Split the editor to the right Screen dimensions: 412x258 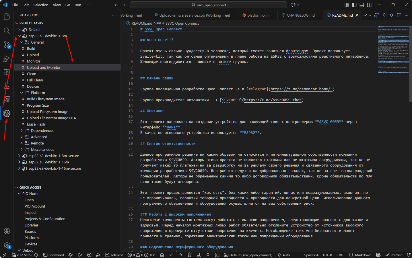[x=399, y=15]
